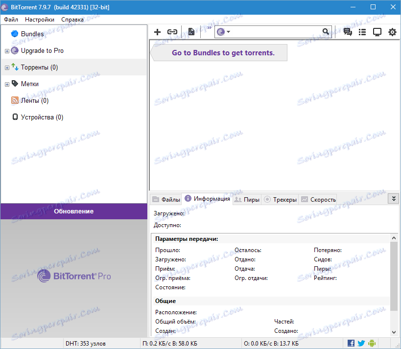The height and width of the screenshot is (349, 401).
Task: Click the Общие section header
Action: 165,301
